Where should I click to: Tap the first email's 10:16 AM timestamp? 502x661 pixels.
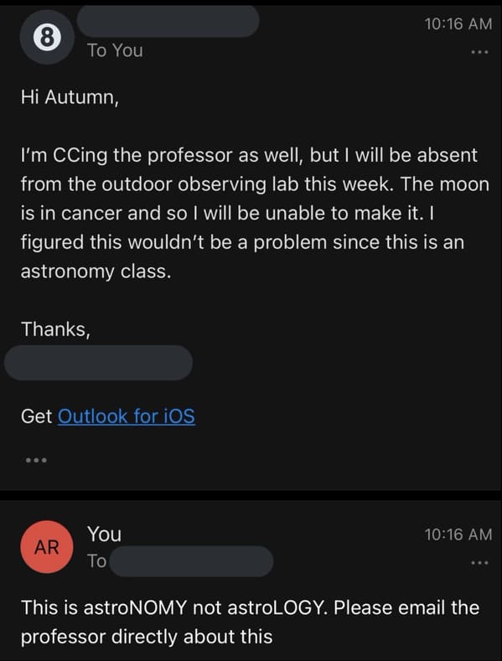(458, 23)
